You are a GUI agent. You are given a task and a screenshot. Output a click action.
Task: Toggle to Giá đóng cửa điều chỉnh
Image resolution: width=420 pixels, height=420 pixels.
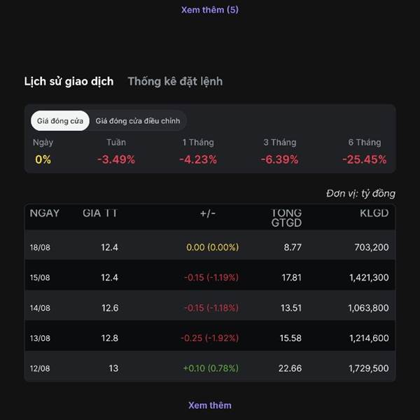click(138, 121)
